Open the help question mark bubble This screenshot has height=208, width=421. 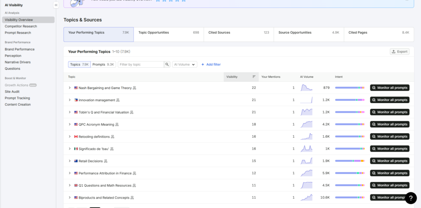pyautogui.click(x=411, y=198)
